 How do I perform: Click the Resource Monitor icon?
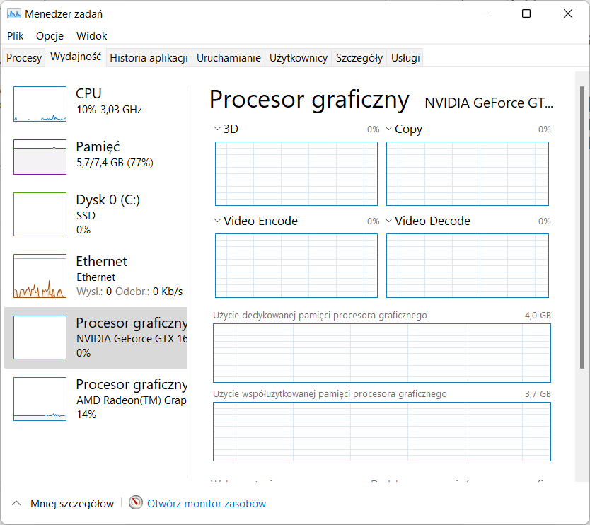pos(136,503)
